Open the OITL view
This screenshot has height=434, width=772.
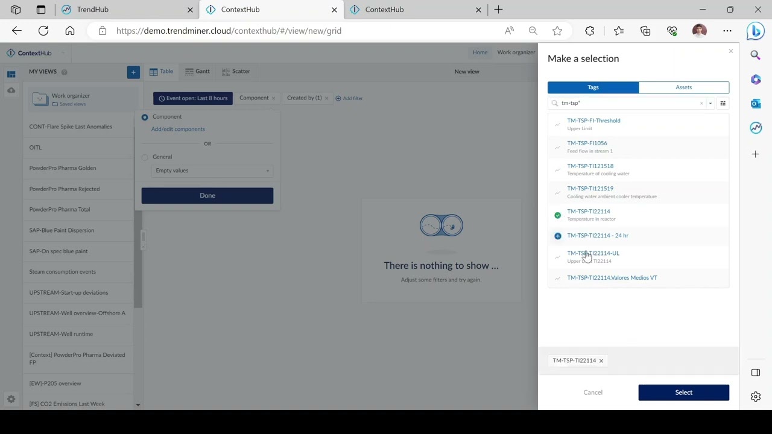point(36,148)
